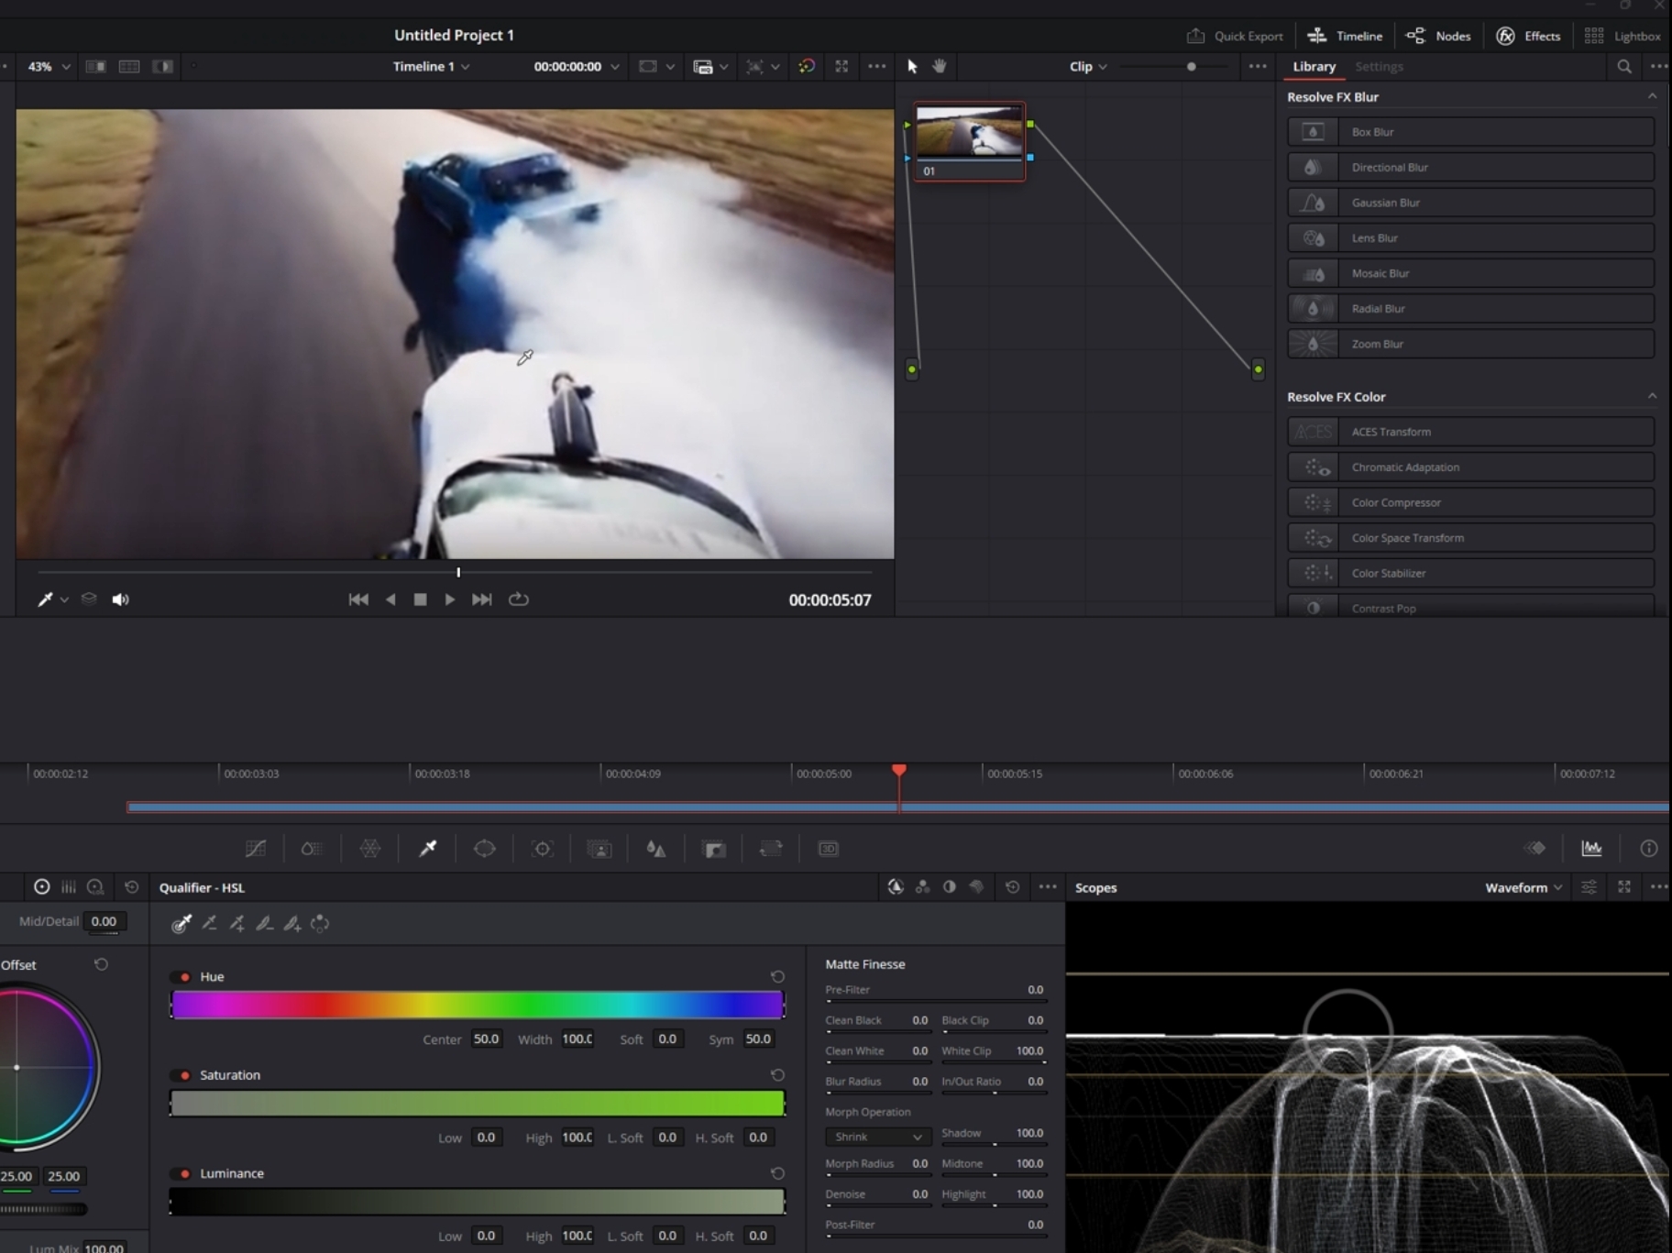
Task: Open the Power Window palette icon
Action: point(485,849)
